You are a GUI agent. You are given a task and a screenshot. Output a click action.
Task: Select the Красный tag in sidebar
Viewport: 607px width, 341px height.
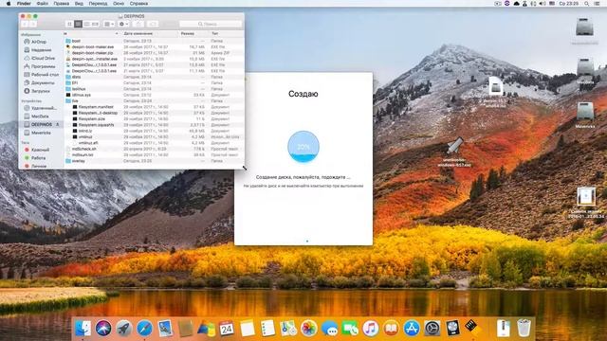point(37,150)
